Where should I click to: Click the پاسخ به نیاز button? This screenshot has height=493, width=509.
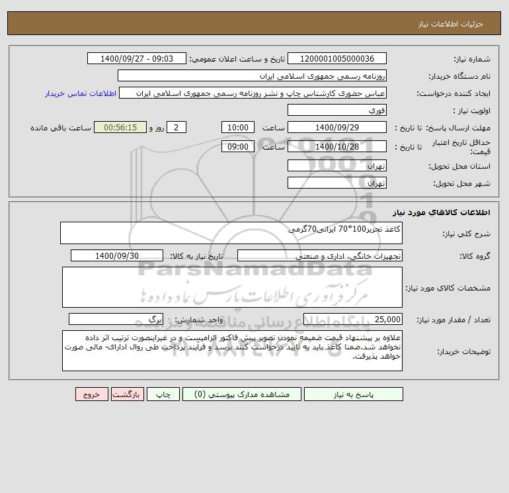click(353, 394)
